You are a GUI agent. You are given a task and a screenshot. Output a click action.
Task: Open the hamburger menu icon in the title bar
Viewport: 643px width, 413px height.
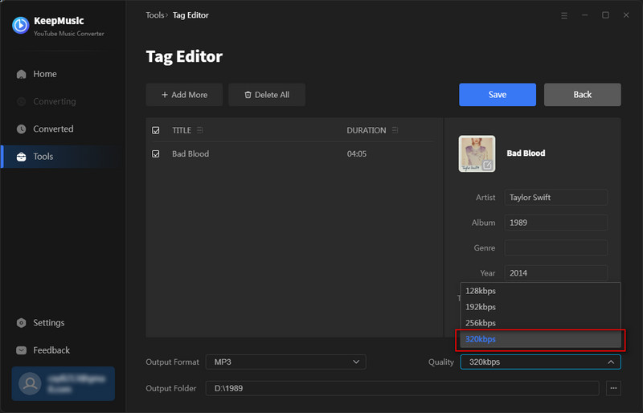[564, 15]
